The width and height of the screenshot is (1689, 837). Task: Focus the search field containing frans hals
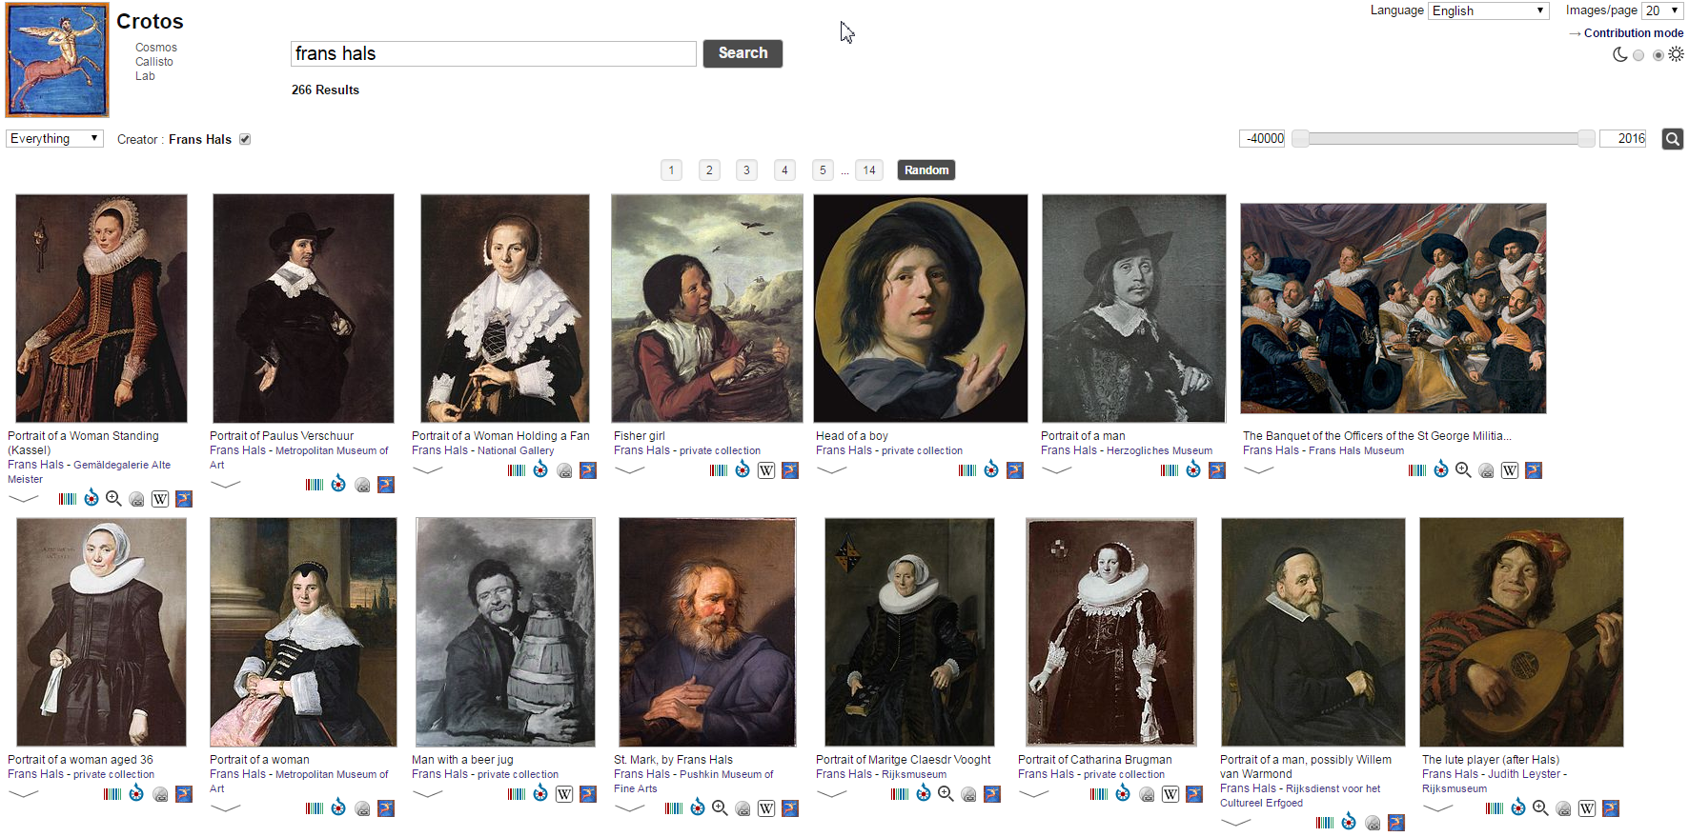(x=494, y=53)
